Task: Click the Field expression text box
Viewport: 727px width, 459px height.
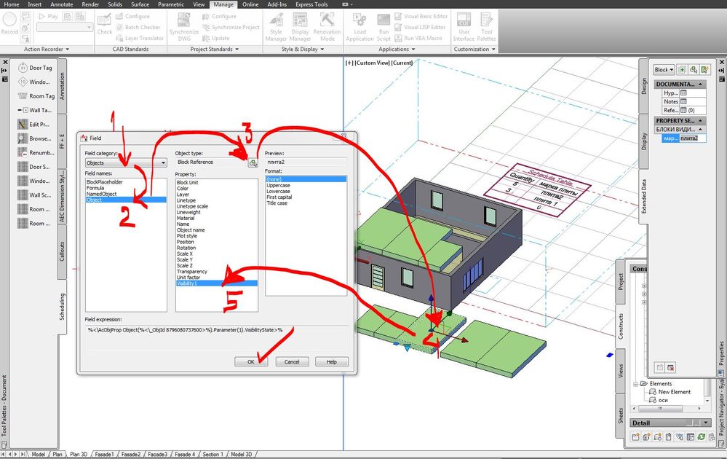Action: tap(217, 337)
